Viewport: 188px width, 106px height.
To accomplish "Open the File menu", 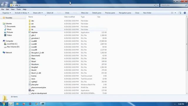I will coord(3,9).
